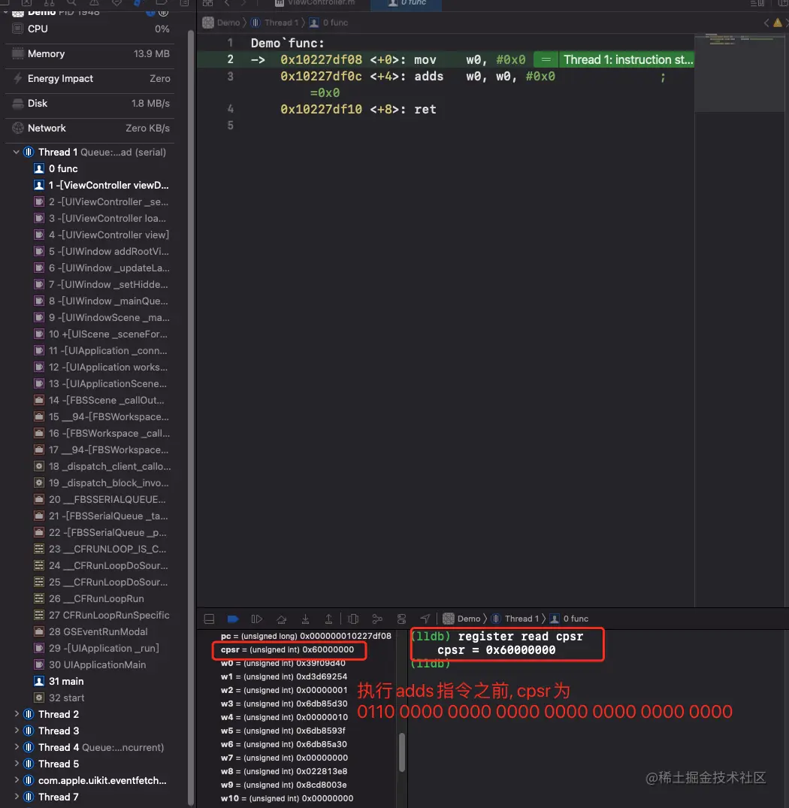Select the w2 = 0x00000001 register row
The width and height of the screenshot is (789, 808).
[x=284, y=690]
